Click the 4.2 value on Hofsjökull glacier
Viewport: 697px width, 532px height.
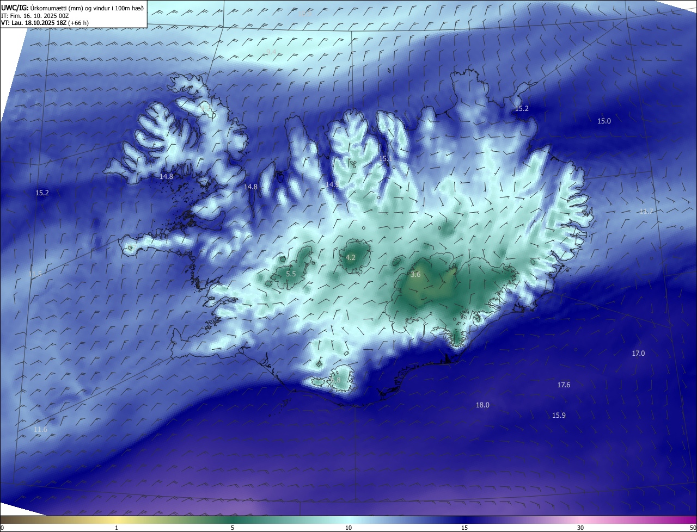point(351,258)
